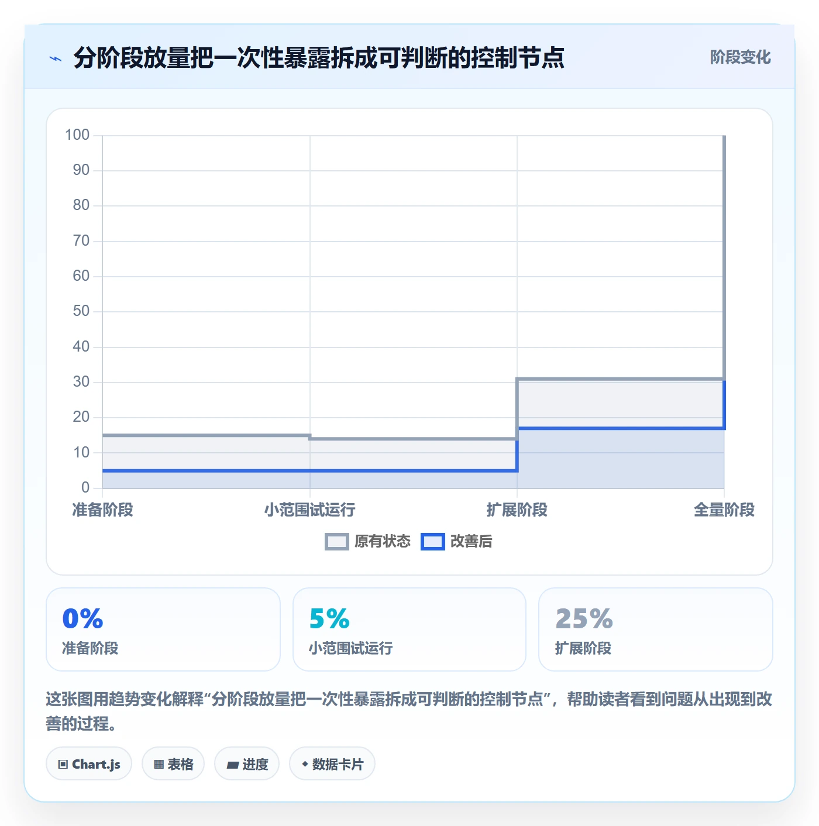Click the bar icon in the 进度 tag
This screenshot has width=819, height=826.
coord(233,765)
